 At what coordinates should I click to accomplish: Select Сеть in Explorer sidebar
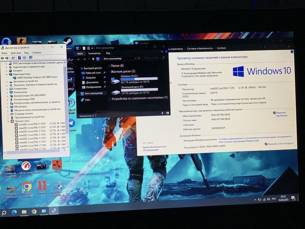tap(86, 100)
